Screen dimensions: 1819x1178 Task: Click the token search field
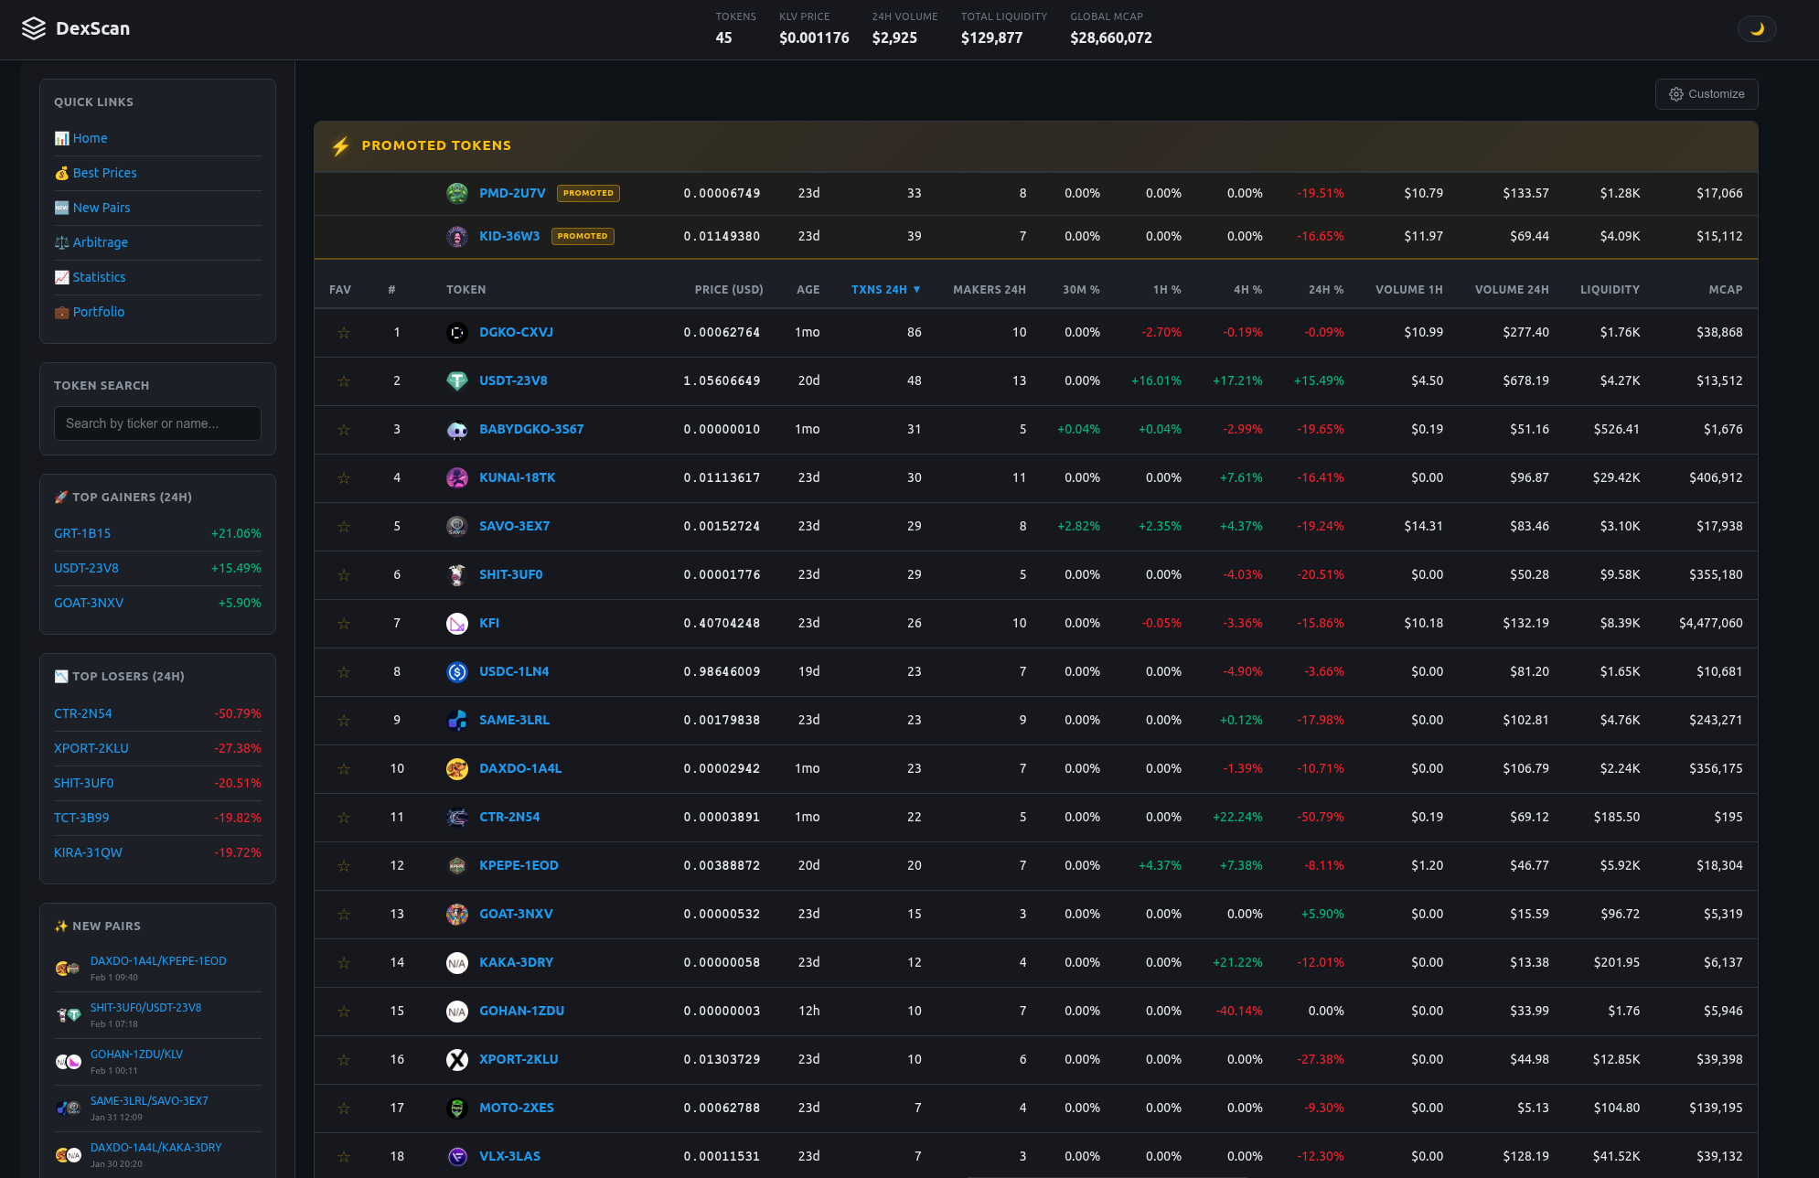pos(157,423)
